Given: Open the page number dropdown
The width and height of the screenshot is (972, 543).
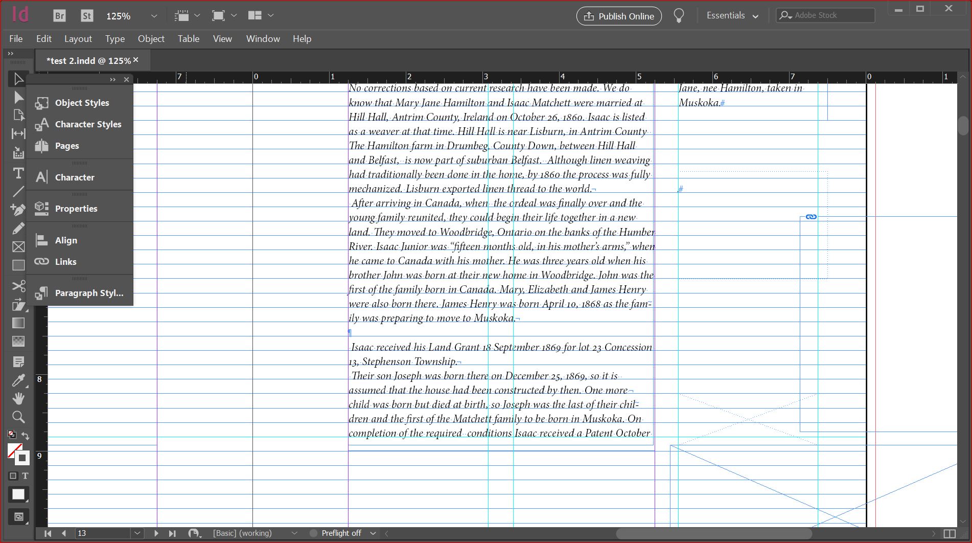Looking at the screenshot, I should click(x=137, y=533).
